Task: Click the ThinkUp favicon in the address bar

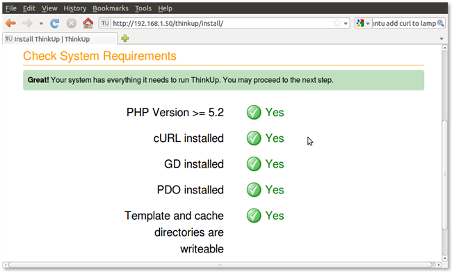Action: coord(105,23)
